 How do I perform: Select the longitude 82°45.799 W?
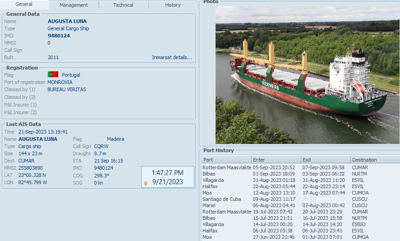click(x=32, y=182)
